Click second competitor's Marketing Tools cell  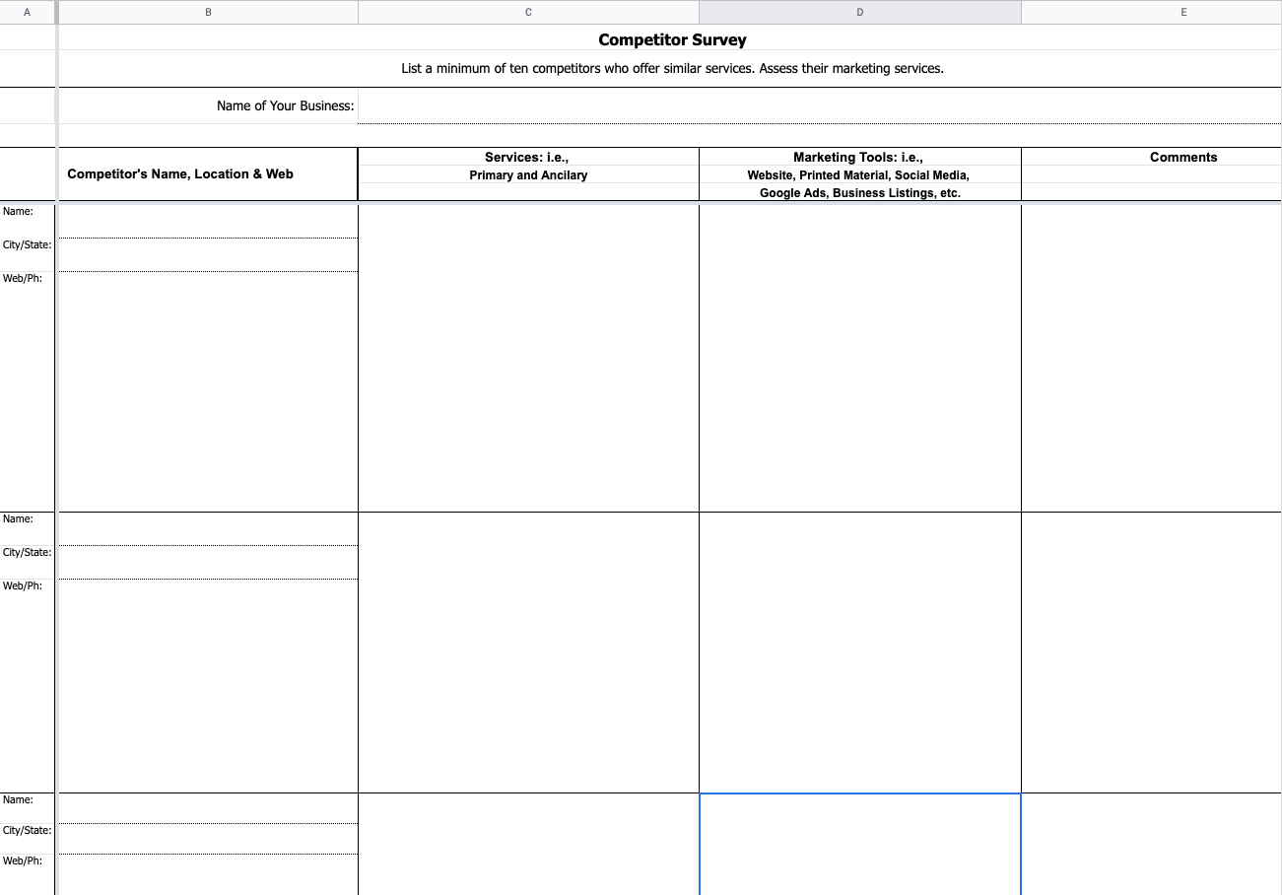860,653
